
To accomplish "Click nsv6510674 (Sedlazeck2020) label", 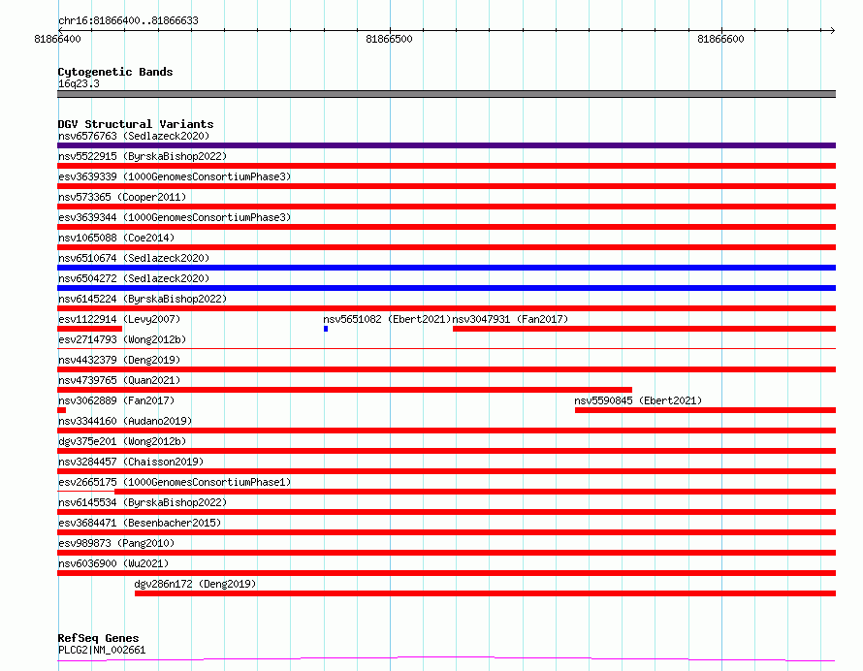I will pyautogui.click(x=134, y=258).
